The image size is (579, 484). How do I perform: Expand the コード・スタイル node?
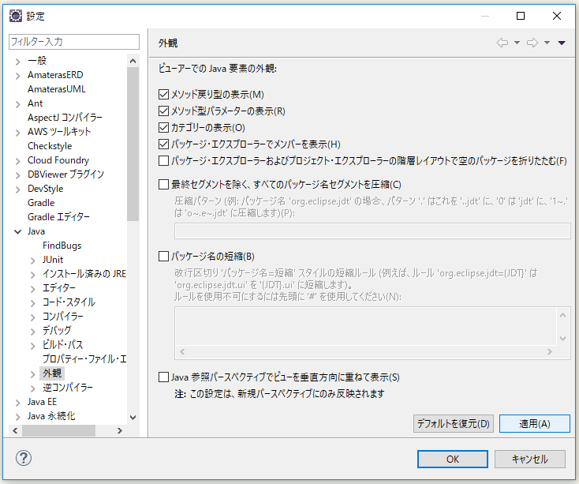click(x=33, y=303)
